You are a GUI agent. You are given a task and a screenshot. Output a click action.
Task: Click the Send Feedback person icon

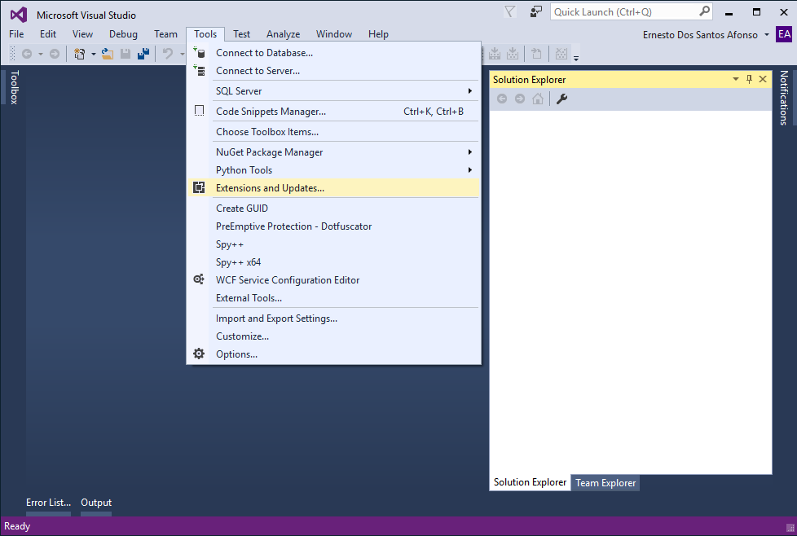(535, 11)
